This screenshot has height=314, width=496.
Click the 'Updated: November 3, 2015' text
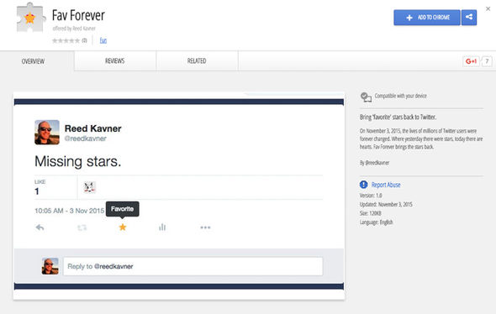pos(386,204)
